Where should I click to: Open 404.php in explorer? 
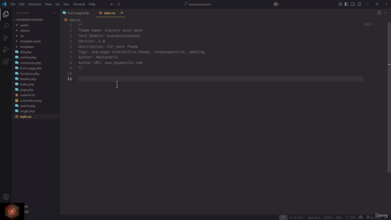26,52
